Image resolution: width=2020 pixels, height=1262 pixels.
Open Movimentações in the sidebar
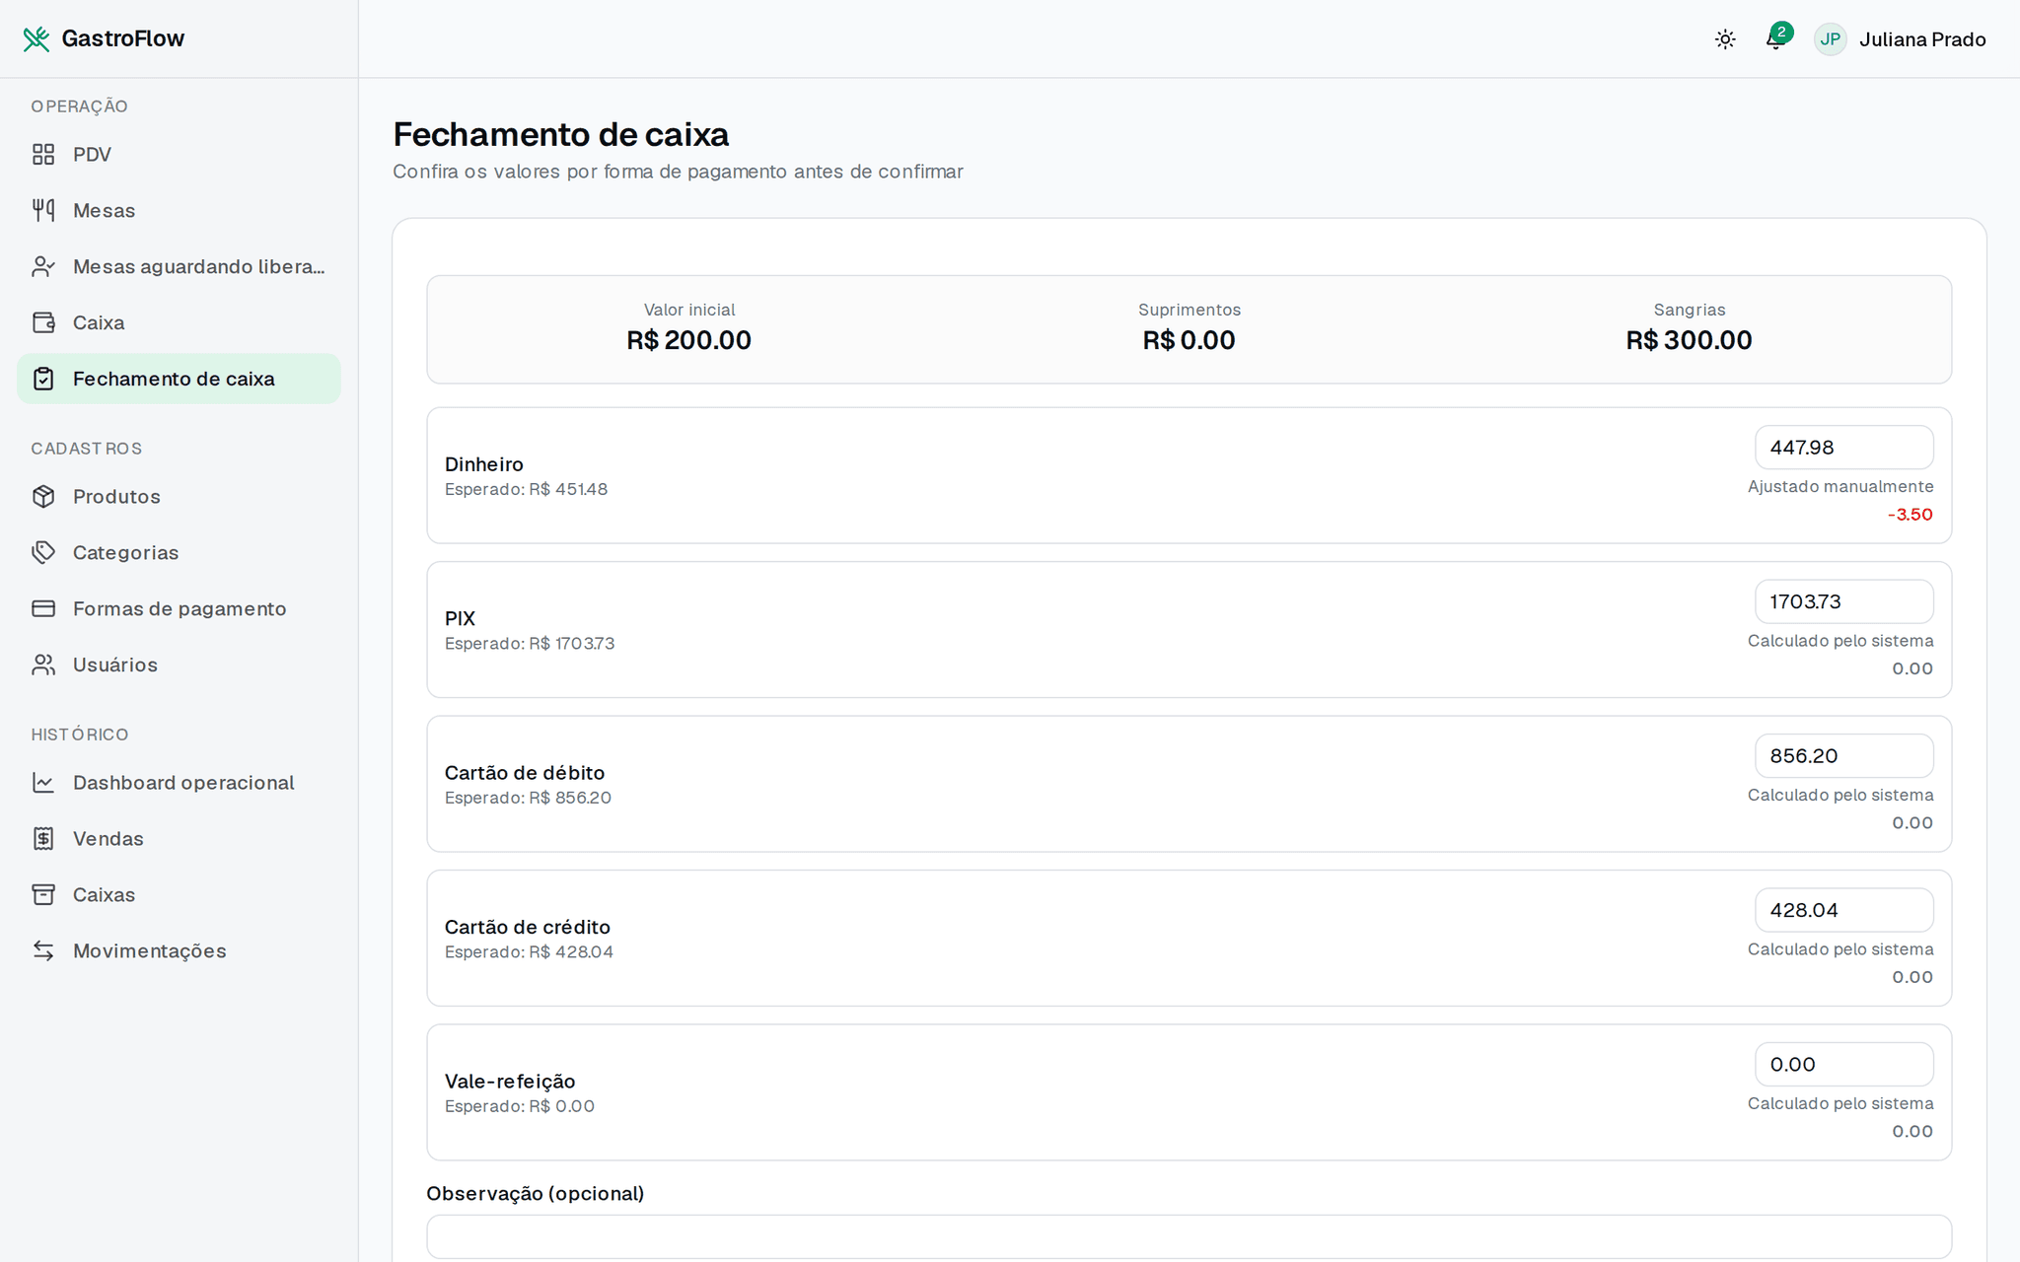(179, 951)
